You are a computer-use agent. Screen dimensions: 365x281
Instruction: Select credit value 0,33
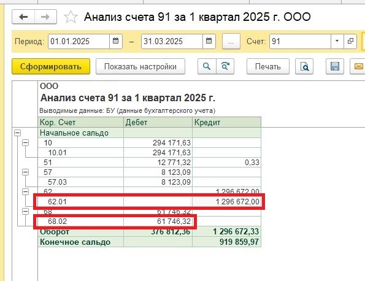pos(252,163)
